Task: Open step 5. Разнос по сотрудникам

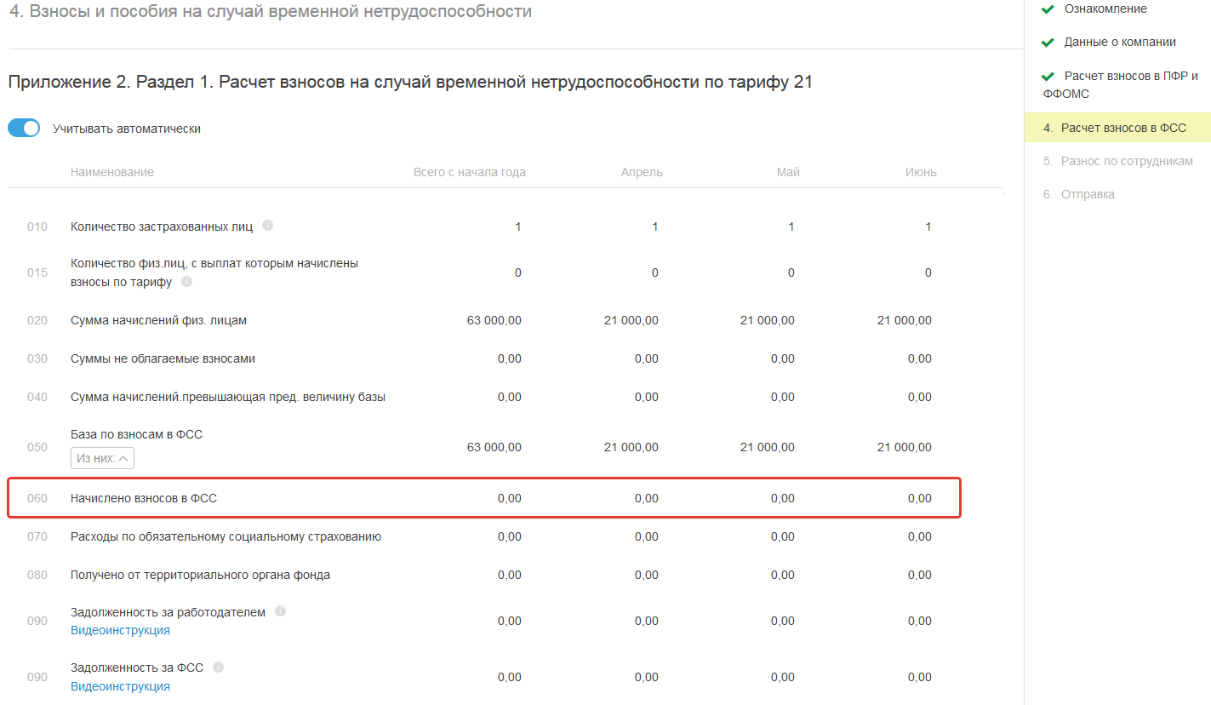Action: point(1118,161)
